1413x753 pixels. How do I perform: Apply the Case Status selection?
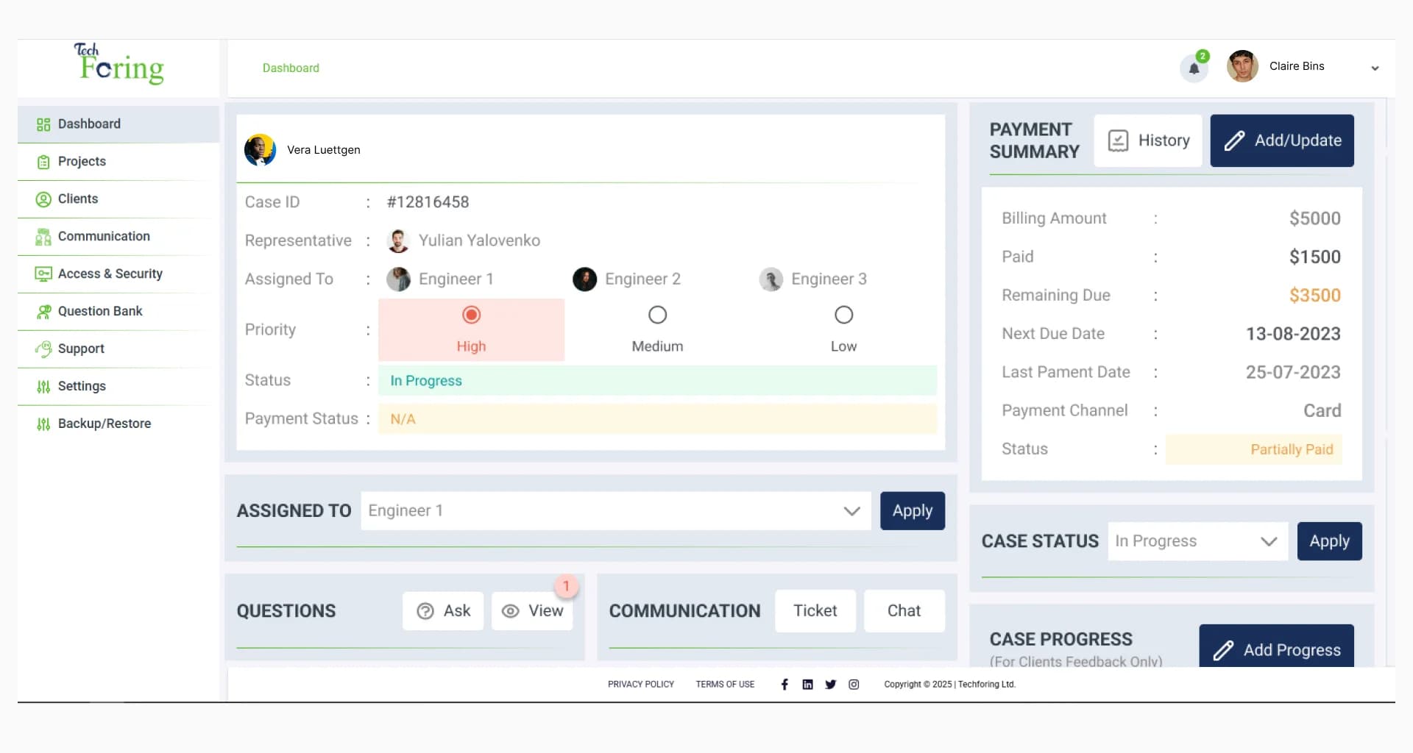point(1330,542)
